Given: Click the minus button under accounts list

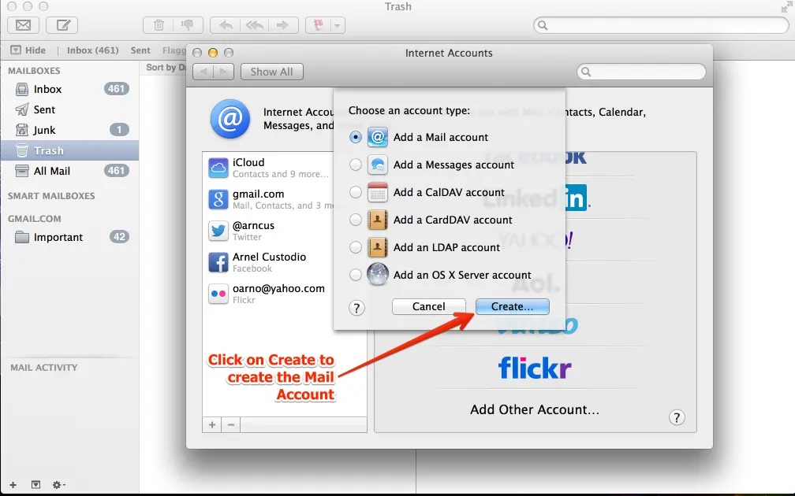Looking at the screenshot, I should pos(230,425).
